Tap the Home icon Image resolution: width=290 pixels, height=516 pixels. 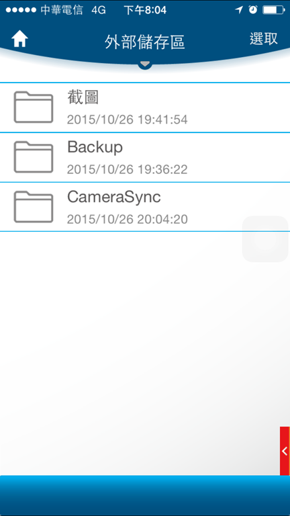[19, 40]
